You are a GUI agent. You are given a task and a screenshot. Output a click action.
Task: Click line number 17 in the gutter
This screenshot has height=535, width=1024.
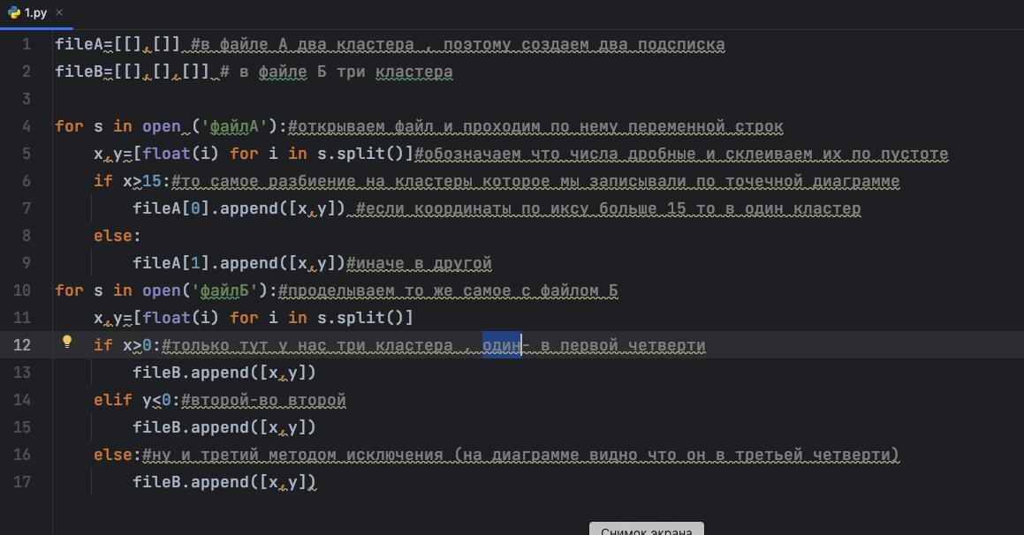pos(22,482)
